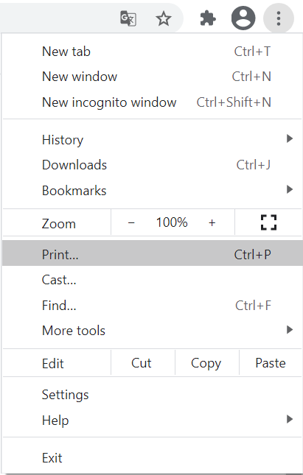Image resolution: width=303 pixels, height=475 pixels.
Task: Open the user profile avatar icon
Action: click(x=243, y=18)
